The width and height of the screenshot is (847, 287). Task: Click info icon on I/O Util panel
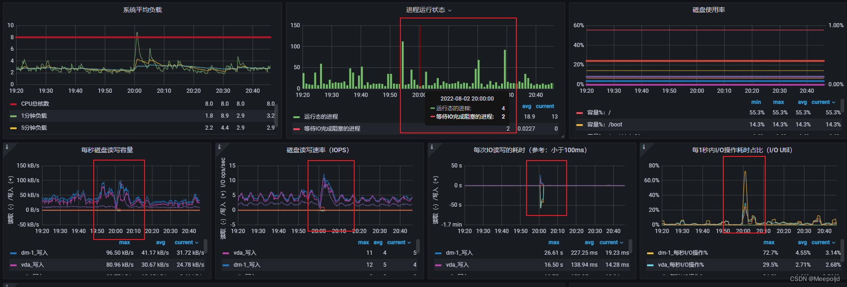click(644, 147)
